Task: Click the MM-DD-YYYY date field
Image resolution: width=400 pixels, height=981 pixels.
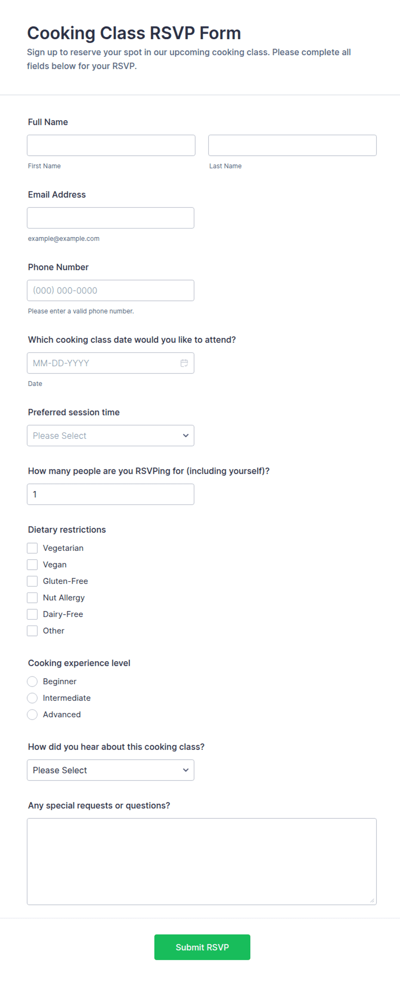Action: [111, 363]
